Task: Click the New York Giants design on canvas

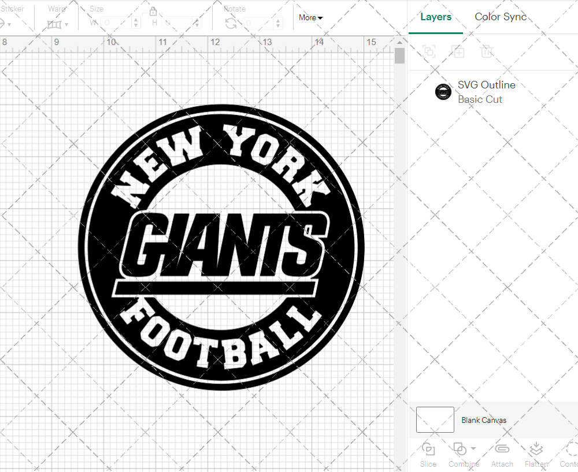Action: [221, 247]
